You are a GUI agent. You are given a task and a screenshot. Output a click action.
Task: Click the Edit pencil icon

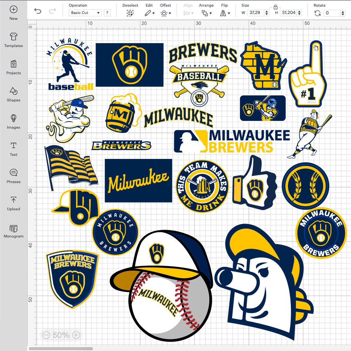point(148,13)
